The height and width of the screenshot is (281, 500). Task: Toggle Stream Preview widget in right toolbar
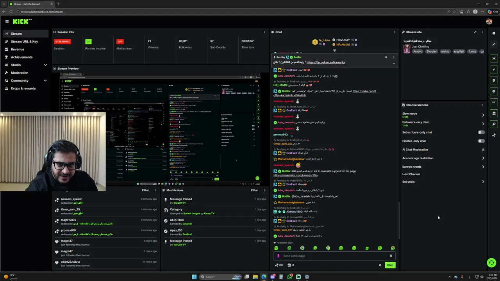(x=494, y=59)
